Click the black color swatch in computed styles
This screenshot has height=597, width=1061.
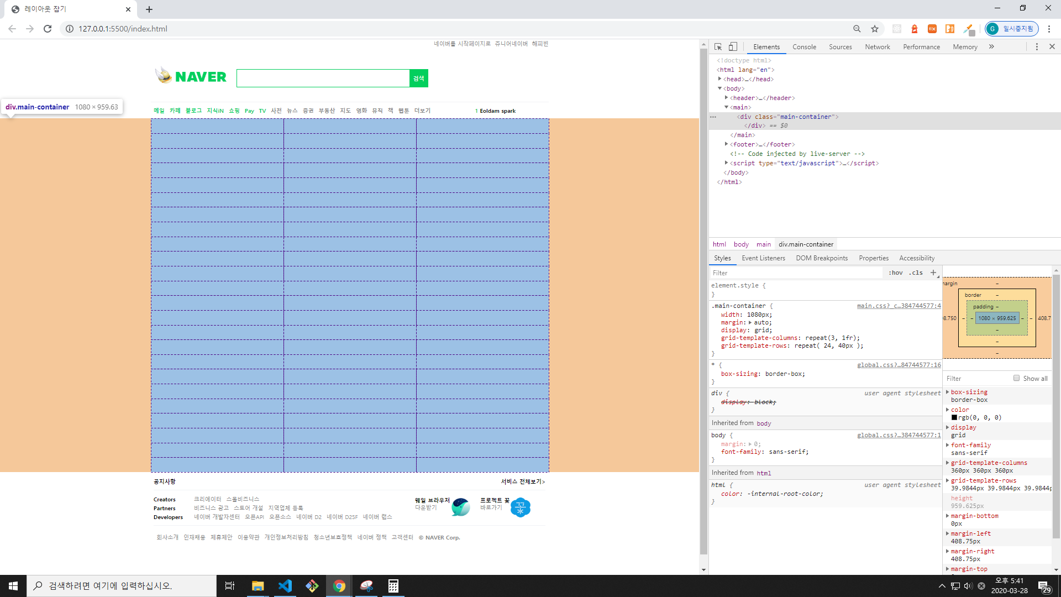click(x=954, y=417)
